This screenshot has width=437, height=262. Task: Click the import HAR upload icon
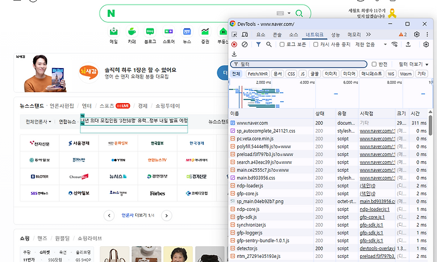click(408, 44)
